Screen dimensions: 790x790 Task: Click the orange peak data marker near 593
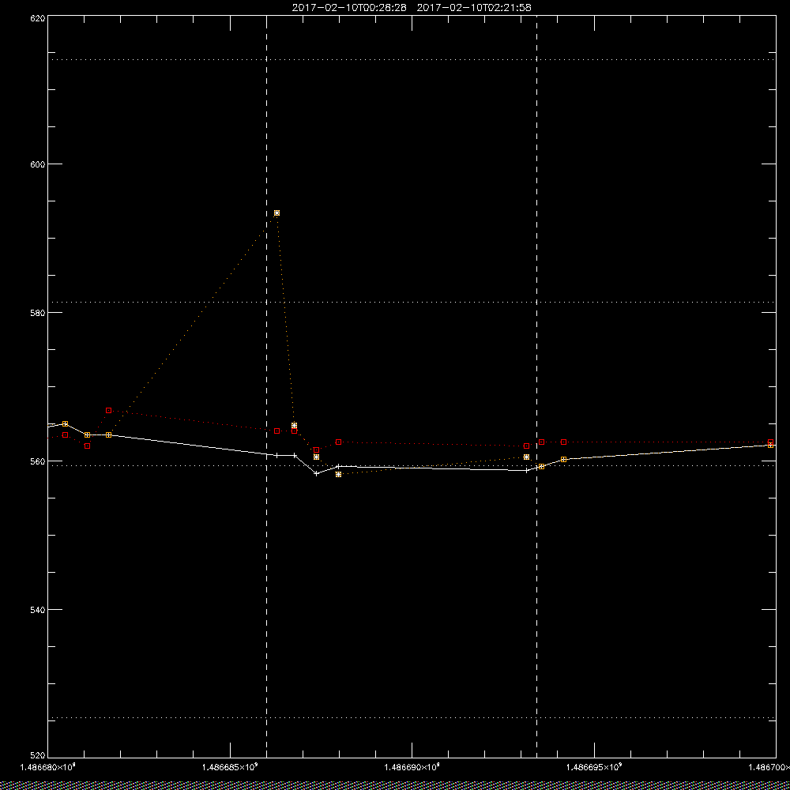276,213
